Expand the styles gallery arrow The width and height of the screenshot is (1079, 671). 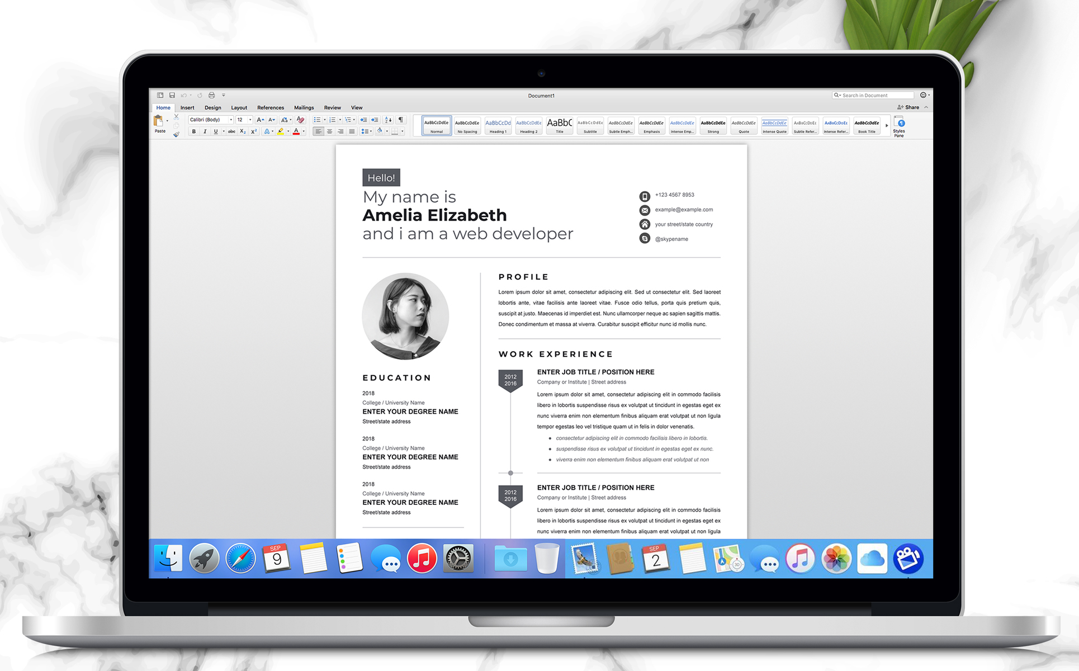pos(887,126)
